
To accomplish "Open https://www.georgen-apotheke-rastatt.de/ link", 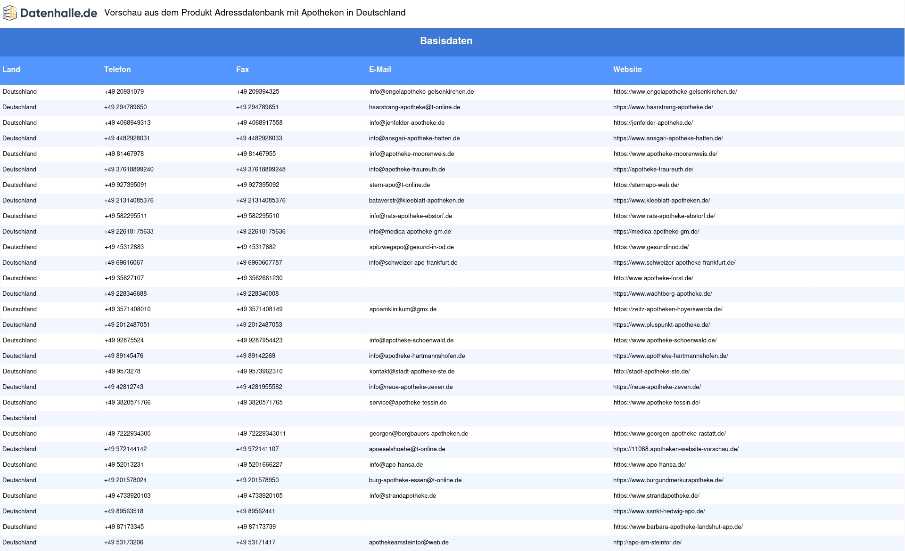I will click(670, 434).
